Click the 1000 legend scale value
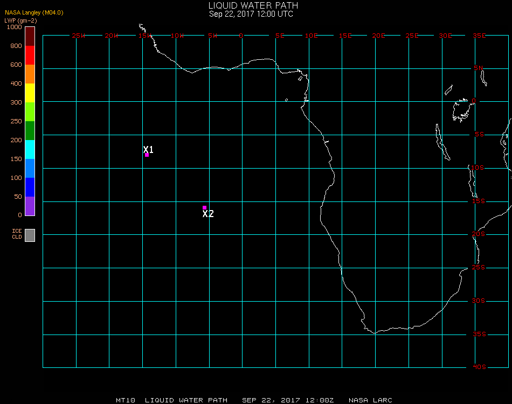This screenshot has height=404, width=512. point(15,27)
